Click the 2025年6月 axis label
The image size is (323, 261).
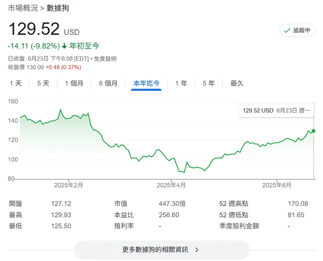click(x=277, y=185)
